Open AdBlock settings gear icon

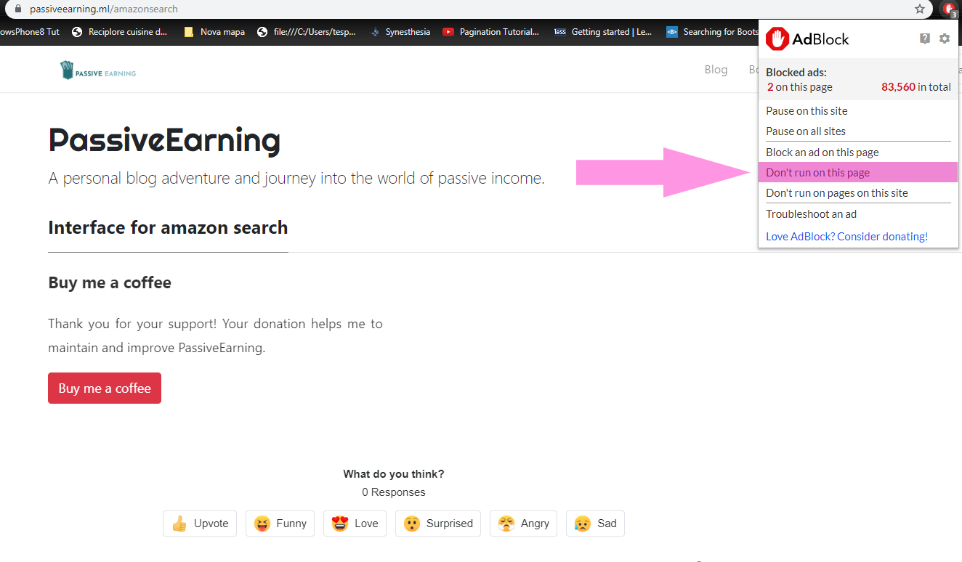pos(944,38)
